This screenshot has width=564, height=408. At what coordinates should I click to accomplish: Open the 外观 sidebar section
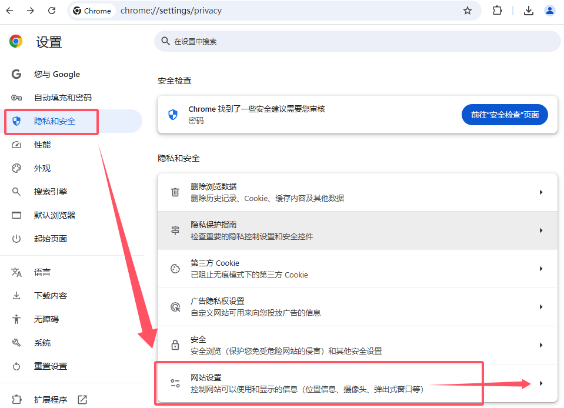pos(42,168)
